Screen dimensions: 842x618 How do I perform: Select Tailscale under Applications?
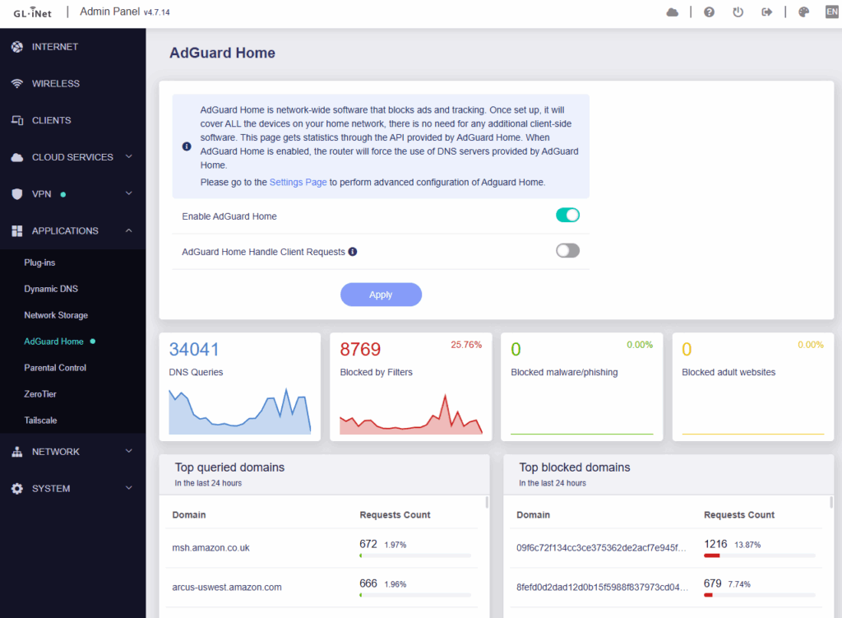click(40, 421)
